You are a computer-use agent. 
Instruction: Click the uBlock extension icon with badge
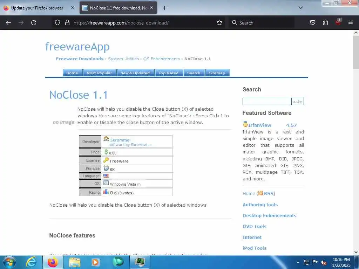pyautogui.click(x=338, y=22)
